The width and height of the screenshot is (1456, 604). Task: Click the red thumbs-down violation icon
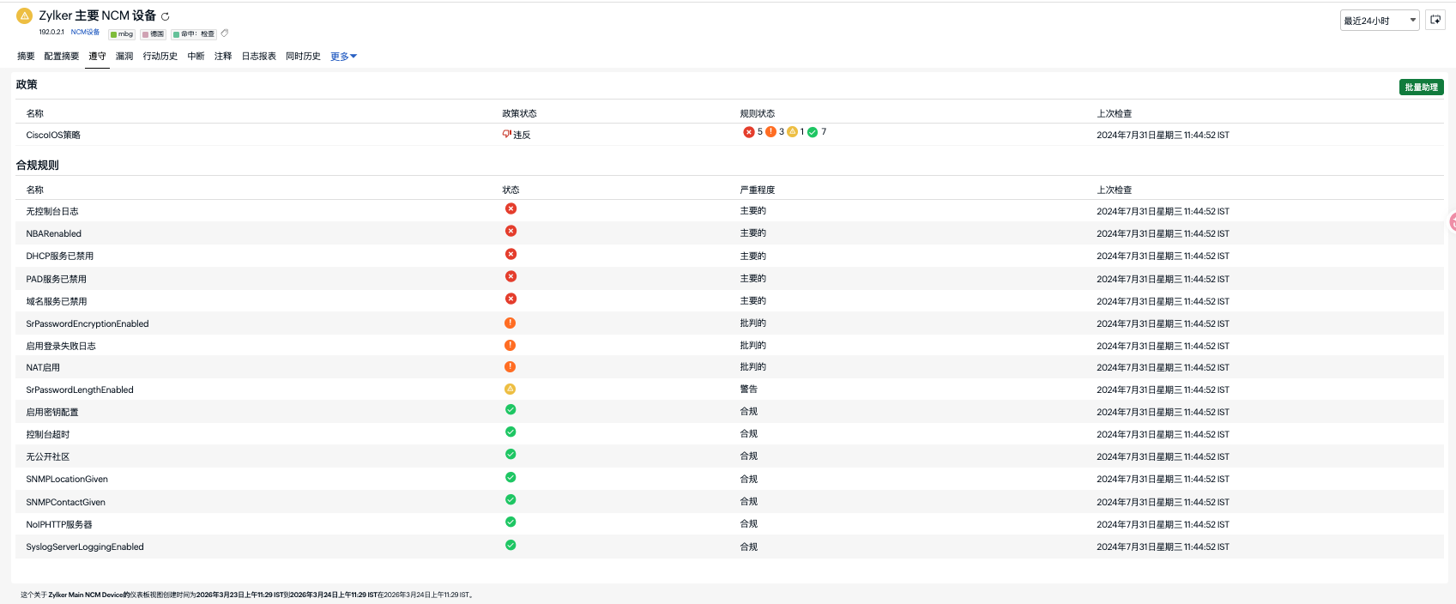click(x=507, y=134)
